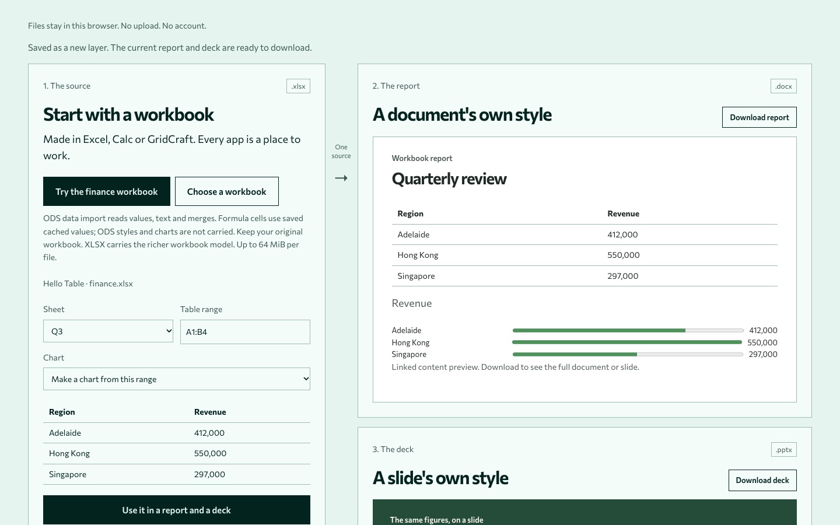Click the .pptx badge in deck panel
The height and width of the screenshot is (525, 840).
pos(784,450)
